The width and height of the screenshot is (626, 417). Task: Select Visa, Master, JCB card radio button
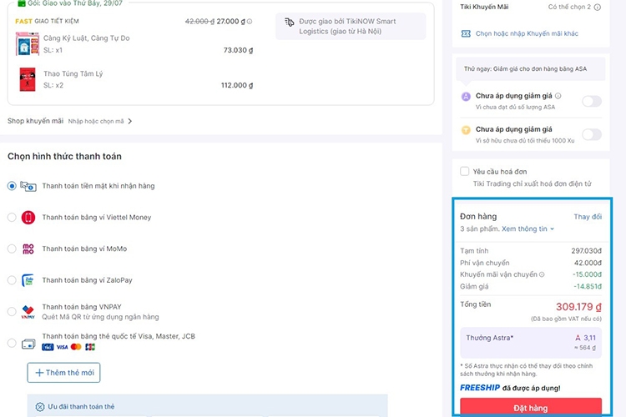click(x=12, y=343)
